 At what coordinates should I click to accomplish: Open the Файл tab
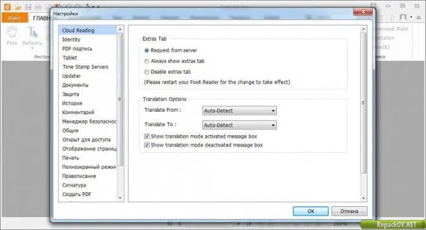(15, 18)
